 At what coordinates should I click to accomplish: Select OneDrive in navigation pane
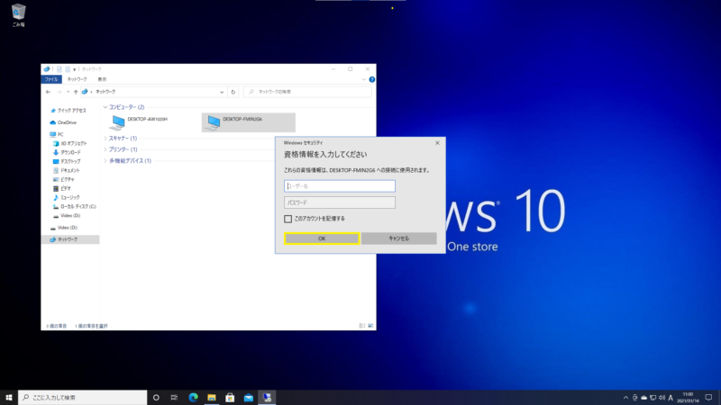[x=63, y=122]
